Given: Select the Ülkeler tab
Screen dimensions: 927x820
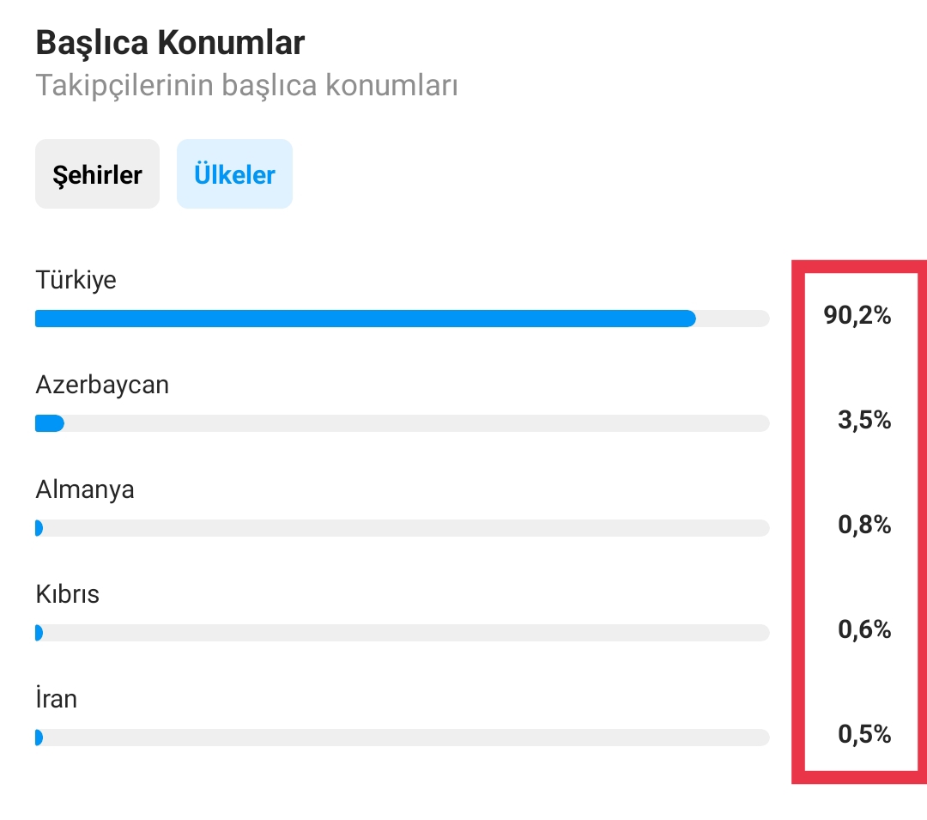Looking at the screenshot, I should pos(234,173).
